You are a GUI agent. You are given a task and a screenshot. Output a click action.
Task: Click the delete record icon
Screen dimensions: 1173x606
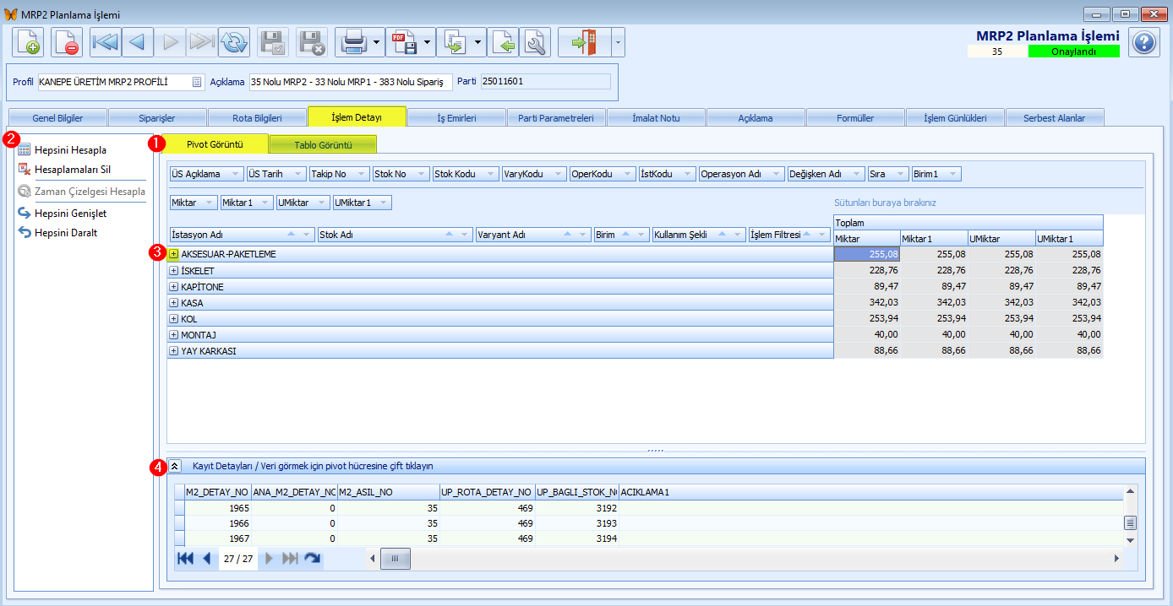pyautogui.click(x=67, y=41)
